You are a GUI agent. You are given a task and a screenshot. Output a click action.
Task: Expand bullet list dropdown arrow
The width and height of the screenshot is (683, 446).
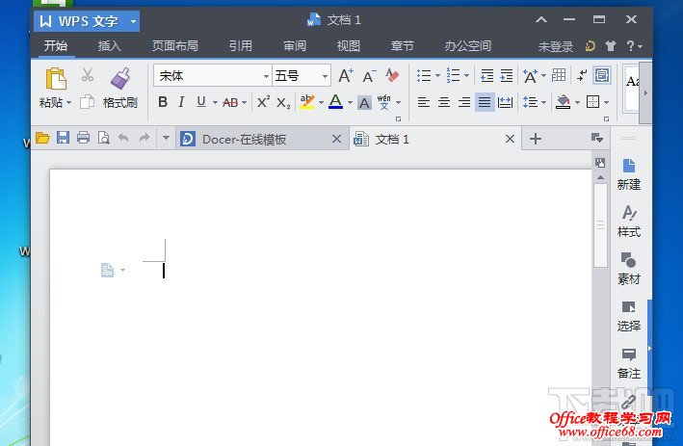point(437,76)
